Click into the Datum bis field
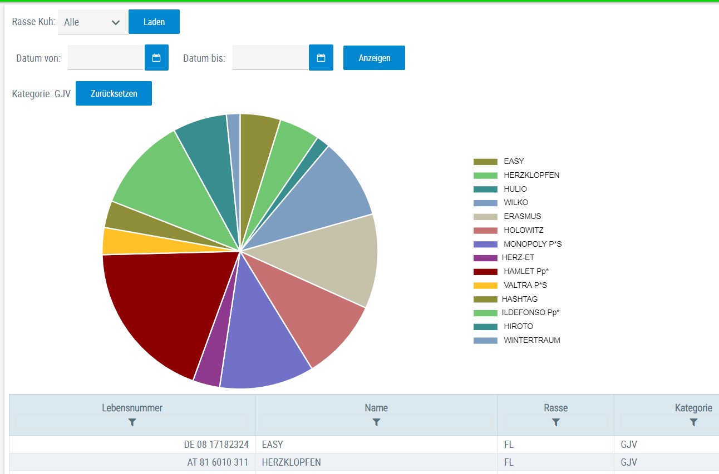The image size is (719, 474). [x=270, y=58]
